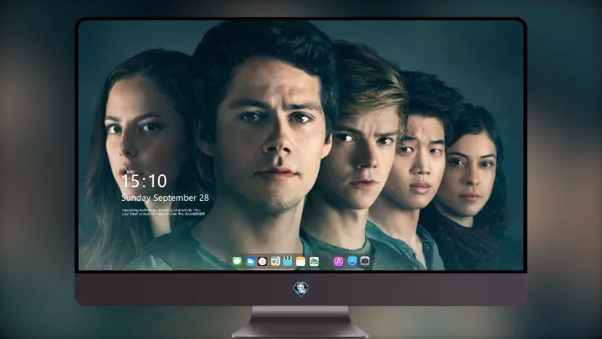
Task: Open the blue App Store icon
Action: [352, 261]
